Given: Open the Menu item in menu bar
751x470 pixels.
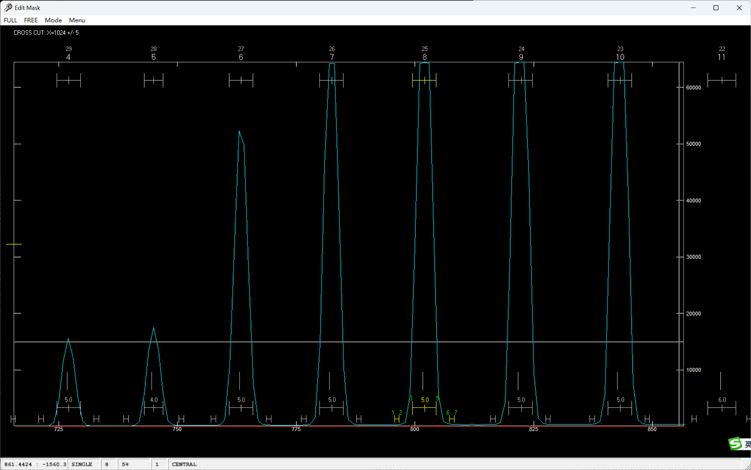Looking at the screenshot, I should tap(77, 20).
